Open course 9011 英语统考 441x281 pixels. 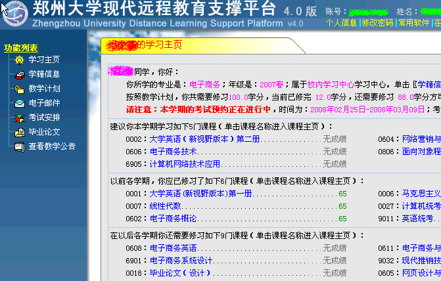point(417,219)
